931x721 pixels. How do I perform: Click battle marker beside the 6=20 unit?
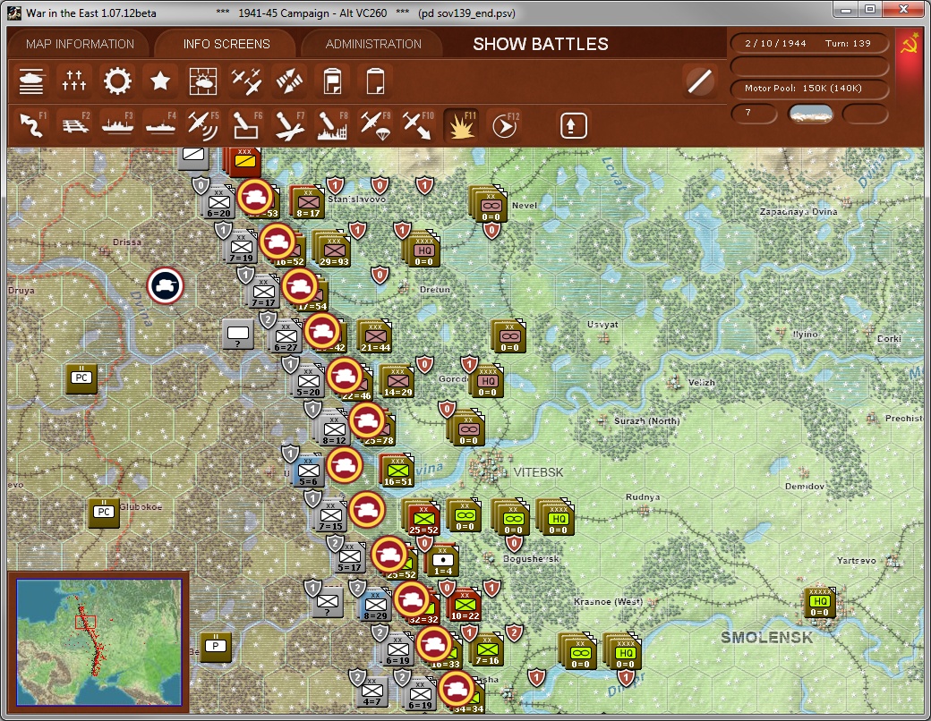tap(255, 197)
